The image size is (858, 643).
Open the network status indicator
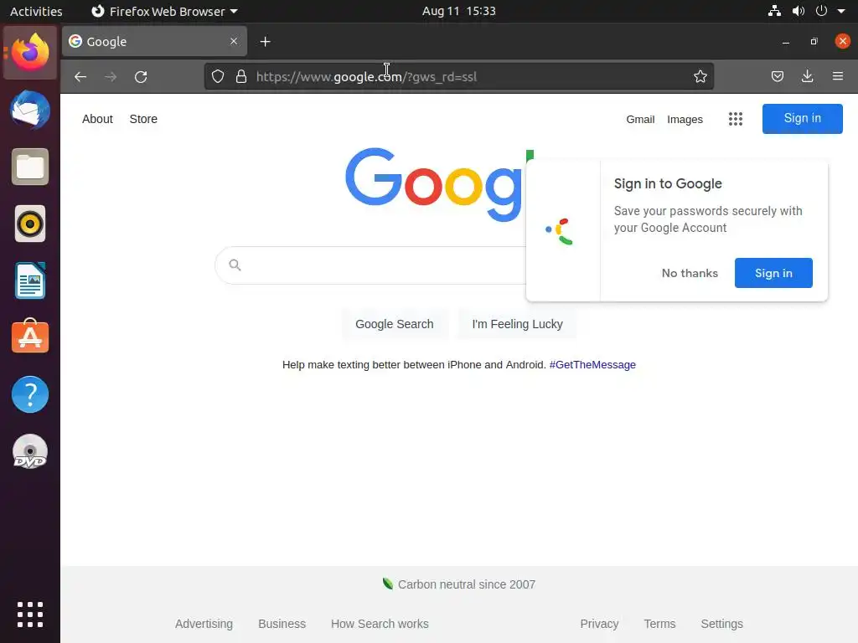pyautogui.click(x=774, y=11)
